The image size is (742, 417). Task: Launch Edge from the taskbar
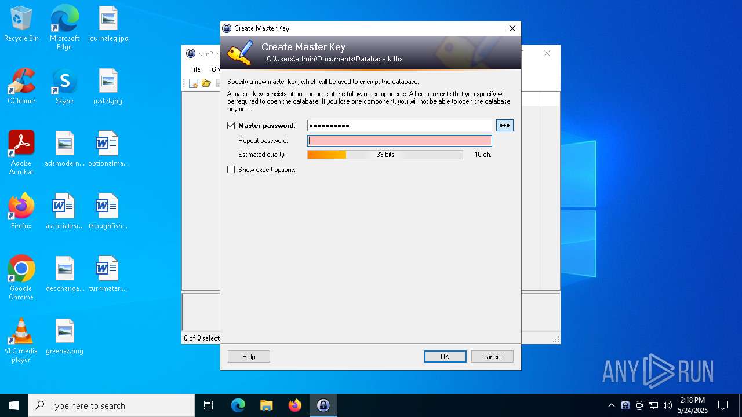[x=238, y=405]
